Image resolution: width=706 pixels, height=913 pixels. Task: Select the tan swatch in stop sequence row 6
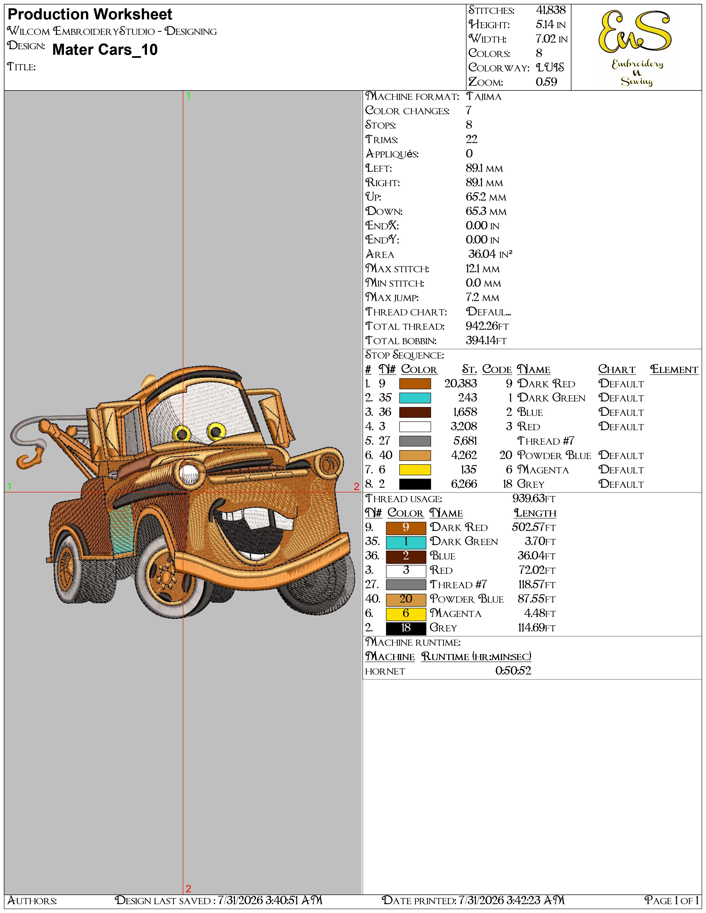click(x=414, y=455)
